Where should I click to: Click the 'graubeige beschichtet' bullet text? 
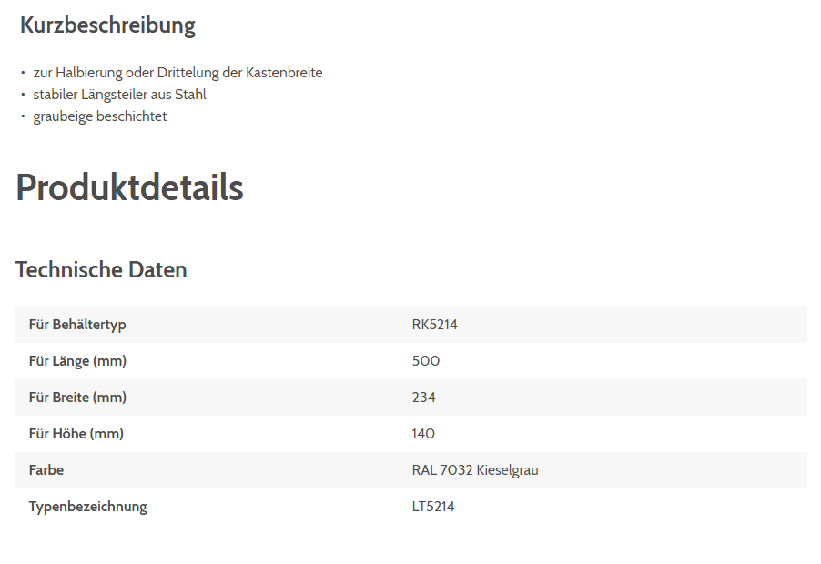[x=100, y=116]
